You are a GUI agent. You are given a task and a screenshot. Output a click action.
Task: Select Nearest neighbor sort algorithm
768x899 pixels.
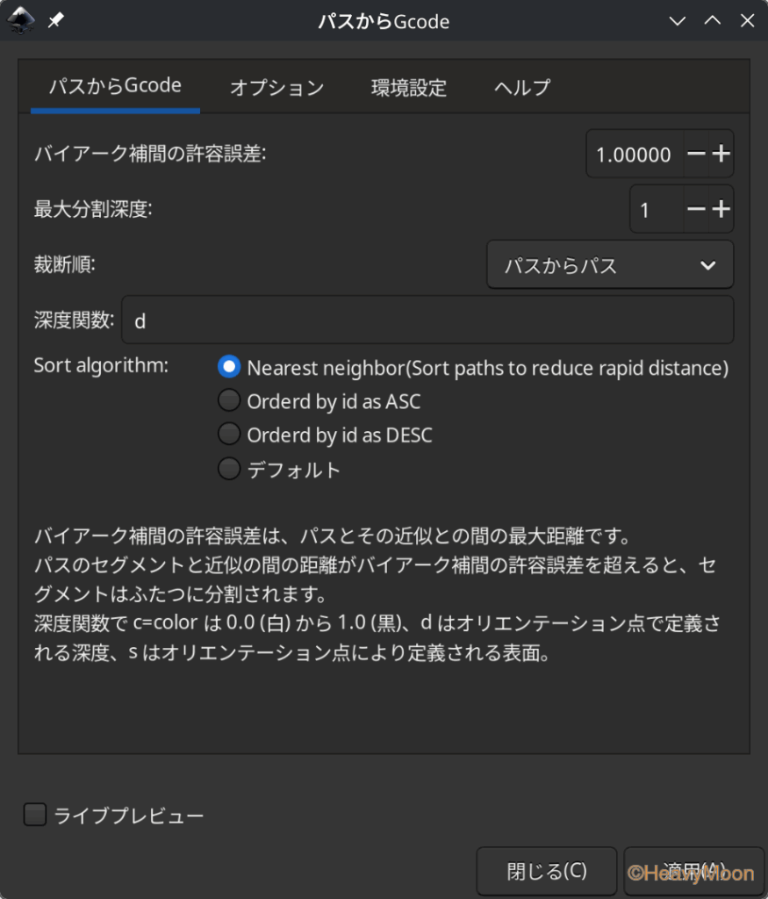coord(229,367)
